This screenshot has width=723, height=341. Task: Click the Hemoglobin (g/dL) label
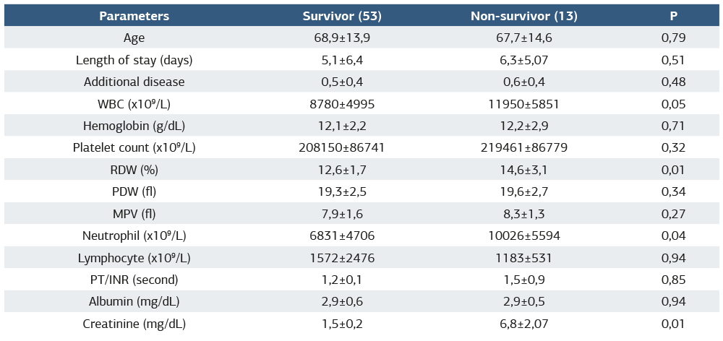pos(134,126)
